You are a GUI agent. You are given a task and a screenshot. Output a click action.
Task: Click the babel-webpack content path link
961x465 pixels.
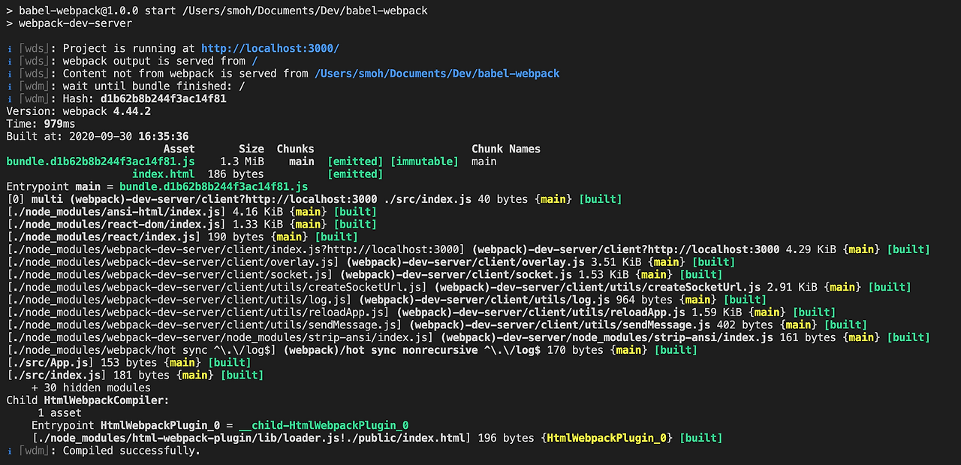435,74
